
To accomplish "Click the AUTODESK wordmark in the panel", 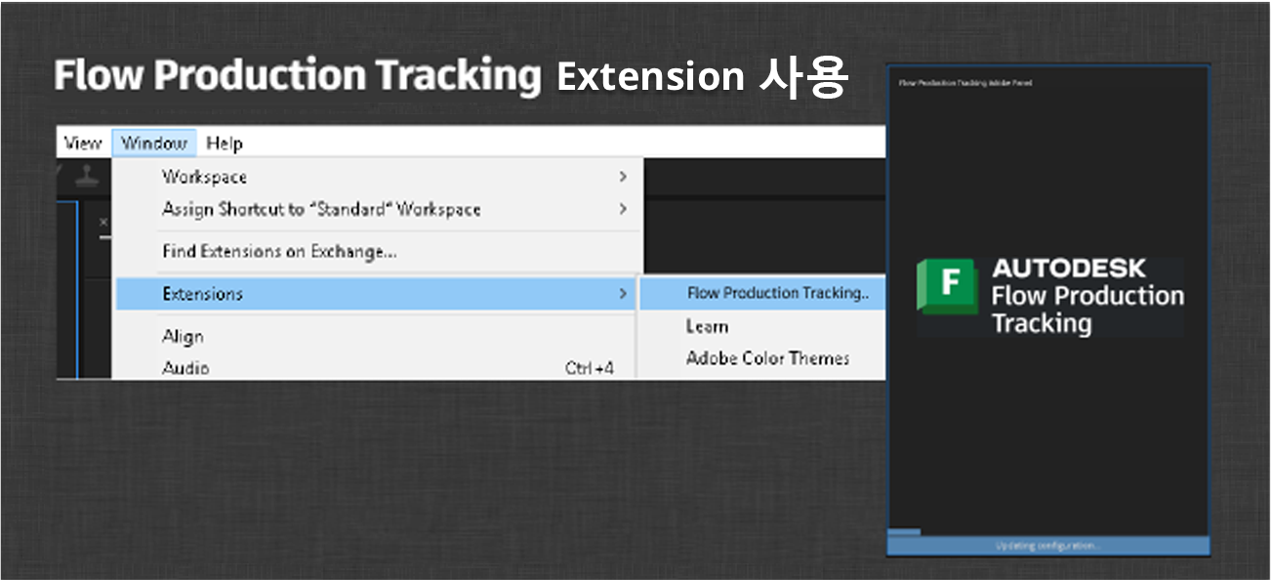I will pyautogui.click(x=1069, y=269).
